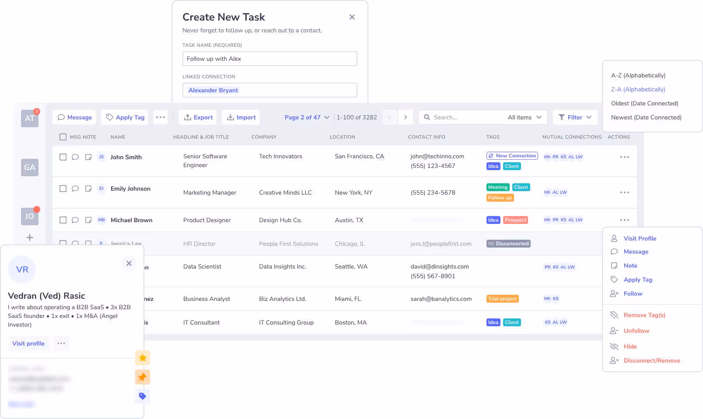This screenshot has height=419, width=703.
Task: Open the more actions ellipsis next to Apply Tag
Action: 161,117
